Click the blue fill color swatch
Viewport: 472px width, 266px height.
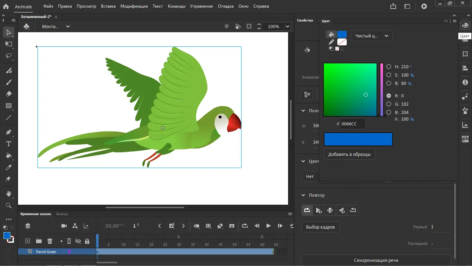(x=342, y=34)
